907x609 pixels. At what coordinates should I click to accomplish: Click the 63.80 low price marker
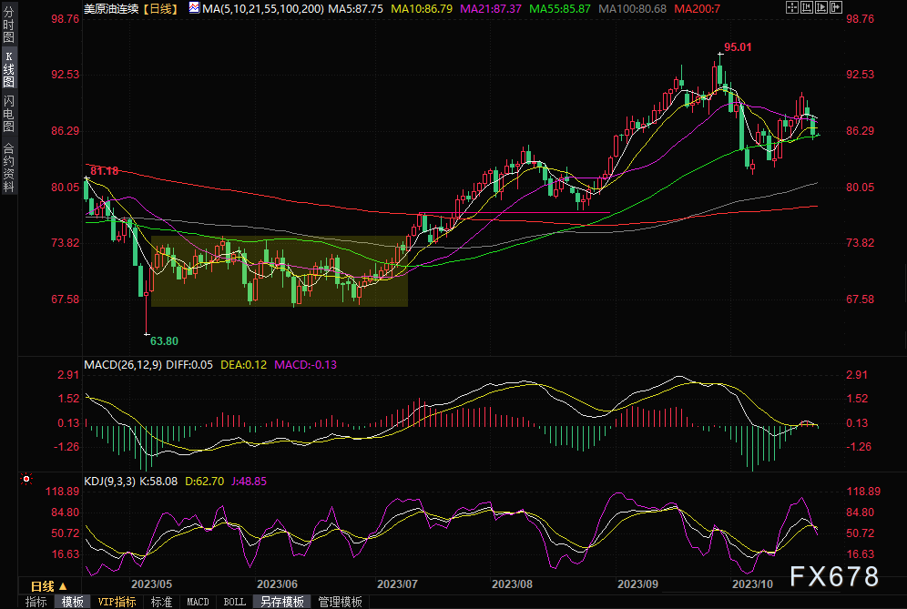[164, 340]
